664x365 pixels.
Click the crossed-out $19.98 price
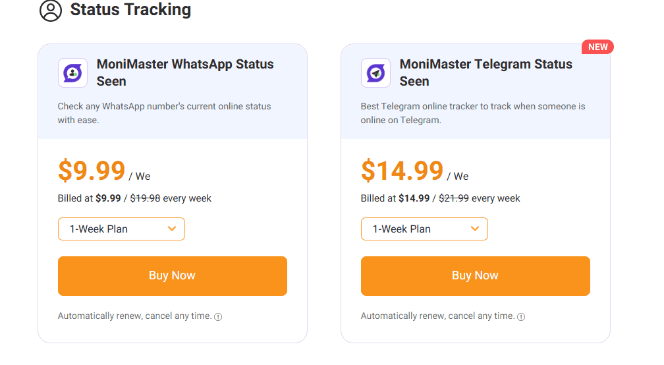tap(145, 198)
